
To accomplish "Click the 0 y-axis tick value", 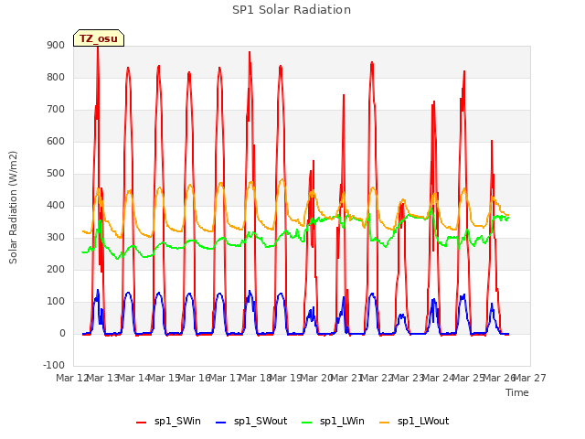I will [x=62, y=333].
